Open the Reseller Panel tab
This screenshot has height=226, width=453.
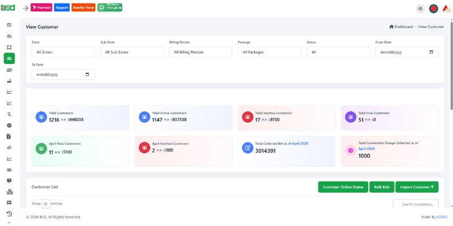(83, 8)
